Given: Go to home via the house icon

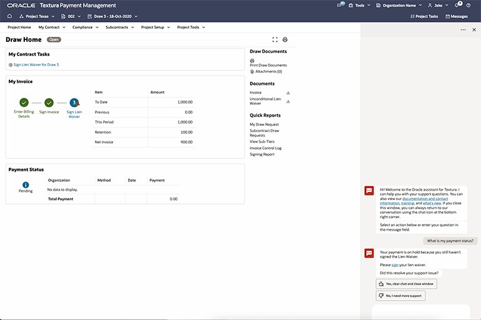Looking at the screenshot, I should 9,16.
